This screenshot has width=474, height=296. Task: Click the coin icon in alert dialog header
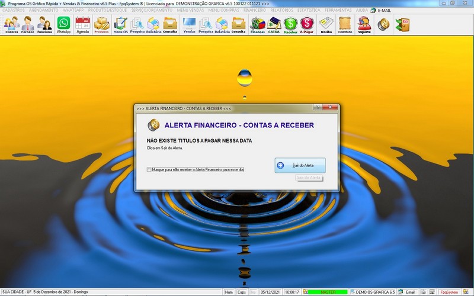[x=153, y=125]
